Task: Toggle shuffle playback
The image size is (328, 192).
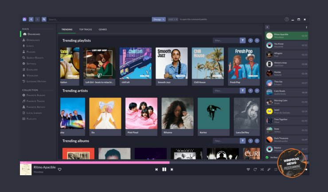Action: pos(262,169)
